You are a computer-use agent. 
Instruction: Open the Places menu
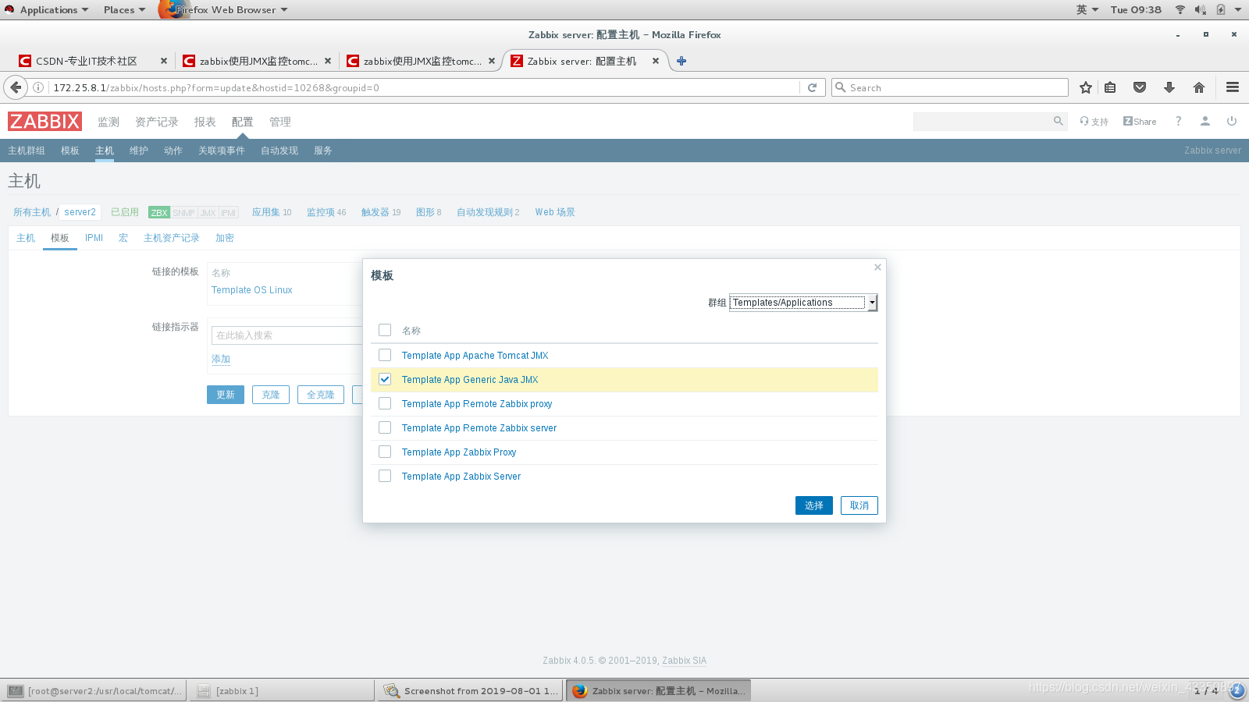(124, 9)
